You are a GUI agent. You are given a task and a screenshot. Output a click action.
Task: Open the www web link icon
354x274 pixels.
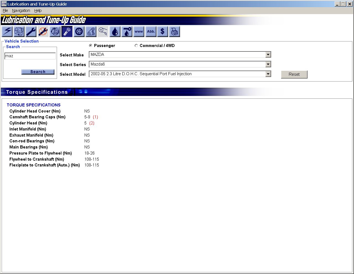(139, 32)
